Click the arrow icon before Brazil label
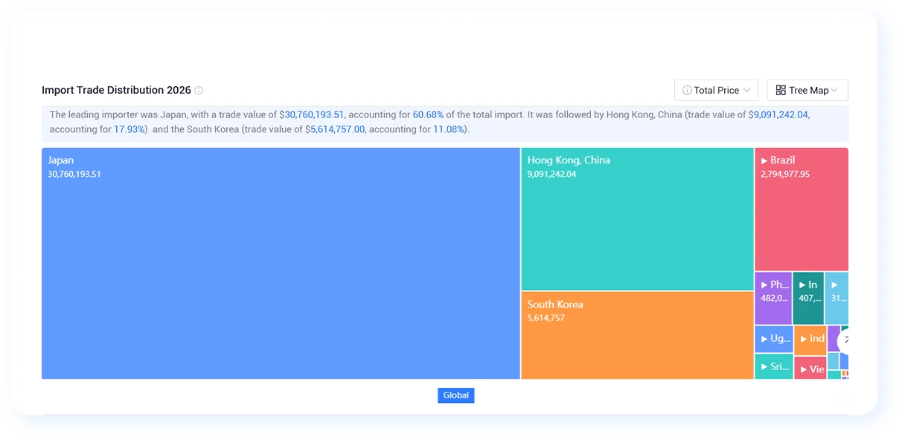 (764, 161)
